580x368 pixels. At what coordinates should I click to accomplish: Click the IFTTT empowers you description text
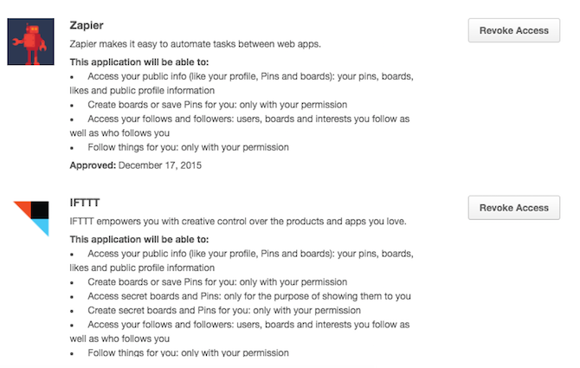[238, 222]
